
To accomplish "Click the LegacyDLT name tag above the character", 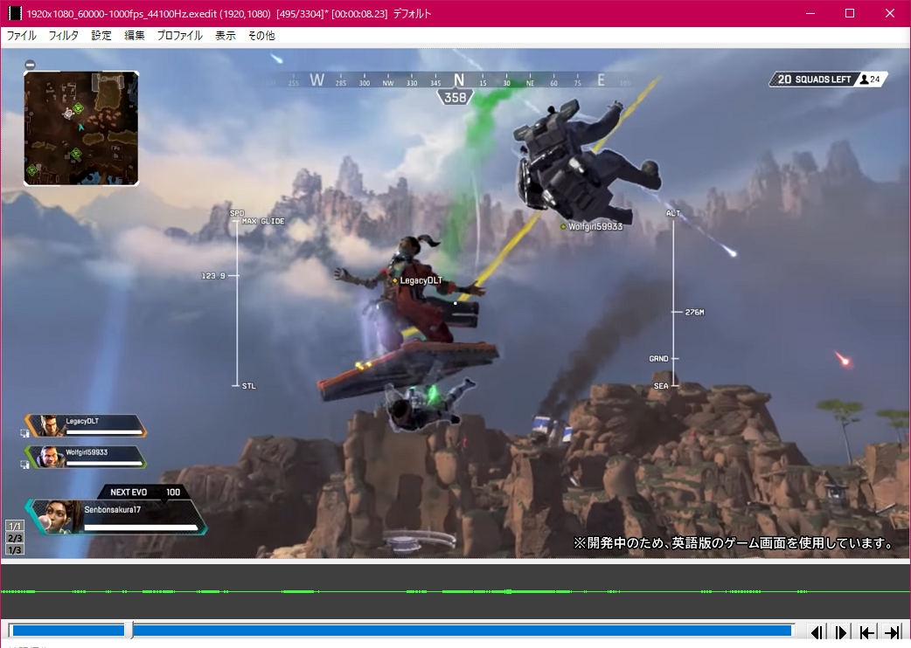I will [x=418, y=280].
